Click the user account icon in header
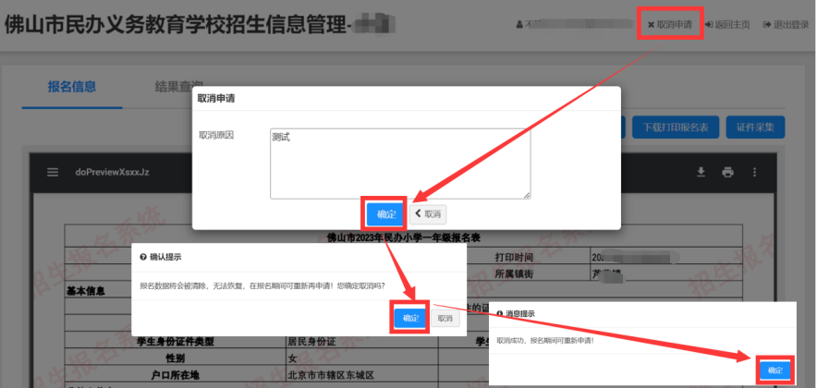 tap(519, 24)
